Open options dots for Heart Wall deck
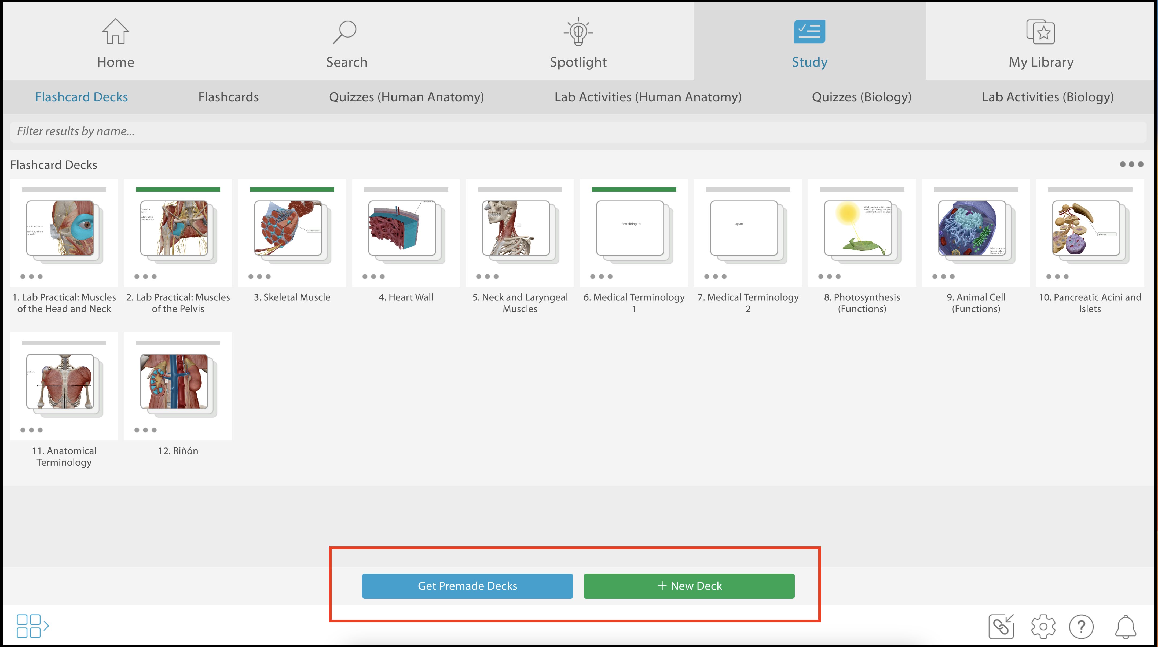 click(373, 276)
